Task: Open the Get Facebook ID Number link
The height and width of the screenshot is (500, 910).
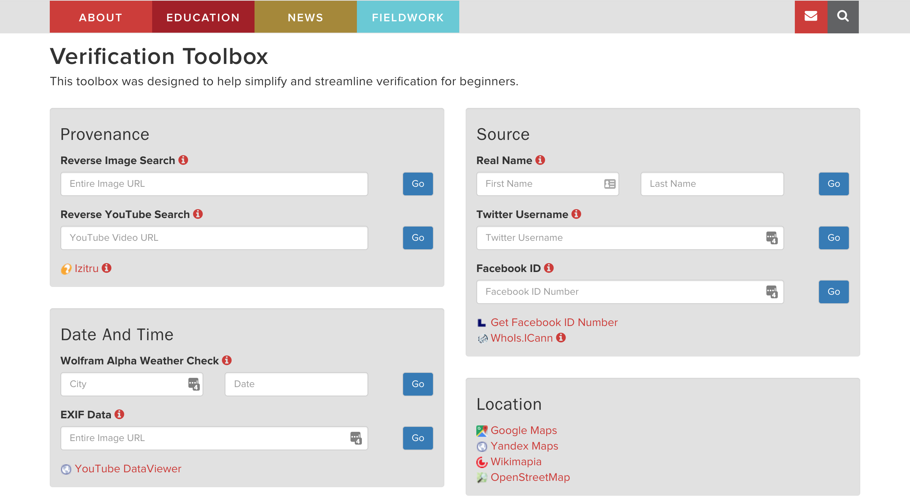Action: tap(554, 322)
